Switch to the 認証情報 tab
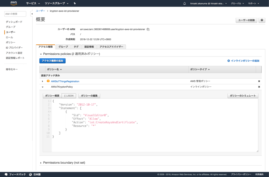The image size is (269, 177). coord(89,47)
